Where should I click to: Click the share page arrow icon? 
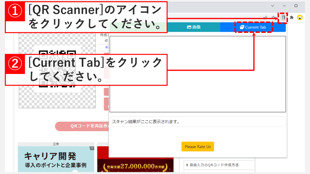[x=265, y=18]
